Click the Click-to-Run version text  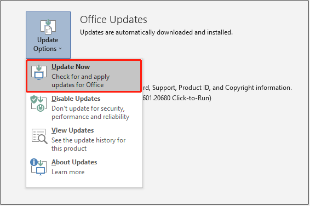pyautogui.click(x=177, y=98)
